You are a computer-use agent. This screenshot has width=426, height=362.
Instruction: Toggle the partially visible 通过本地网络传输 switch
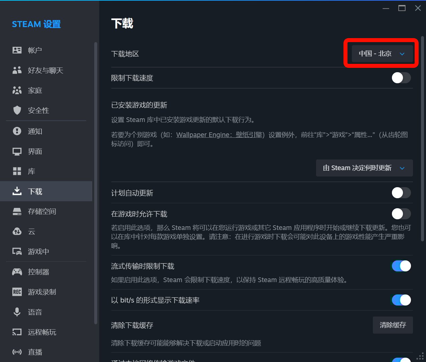pyautogui.click(x=401, y=360)
